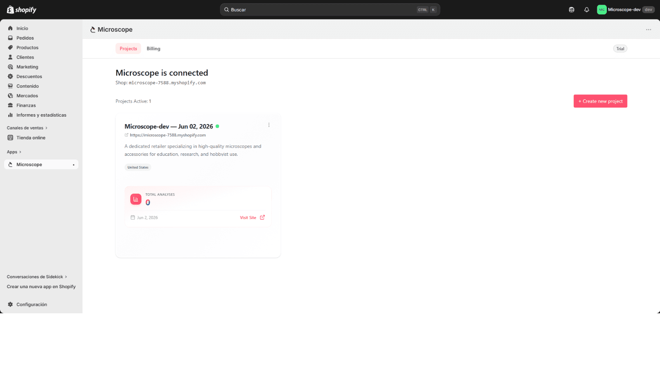The height and width of the screenshot is (371, 660).
Task: Open the Sidekick assistant icon in top bar
Action: tap(572, 9)
